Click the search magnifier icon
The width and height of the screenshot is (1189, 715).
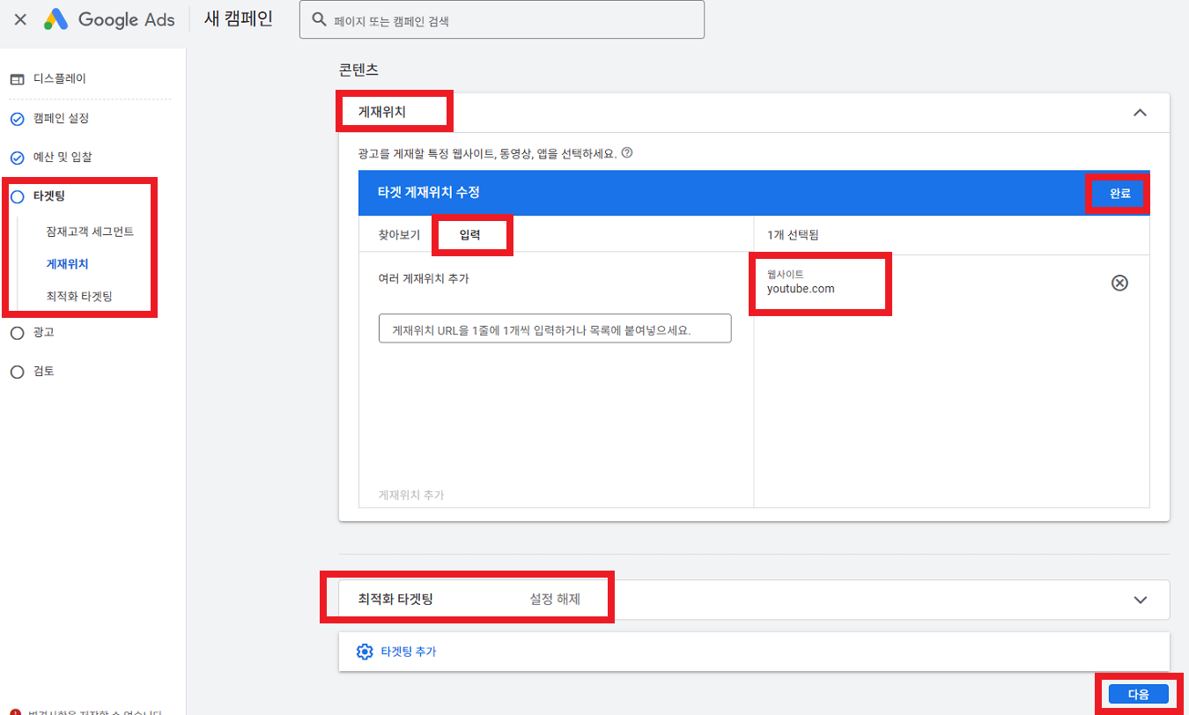[320, 19]
